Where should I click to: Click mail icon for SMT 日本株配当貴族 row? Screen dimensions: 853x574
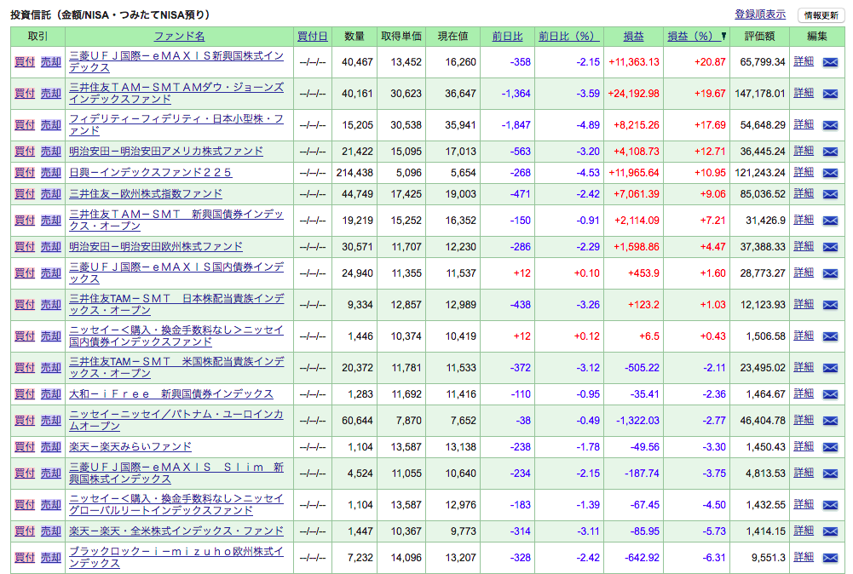[x=830, y=305]
